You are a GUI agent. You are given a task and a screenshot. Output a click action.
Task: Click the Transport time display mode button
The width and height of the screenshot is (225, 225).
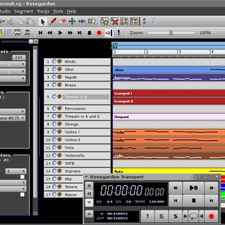coord(89,186)
